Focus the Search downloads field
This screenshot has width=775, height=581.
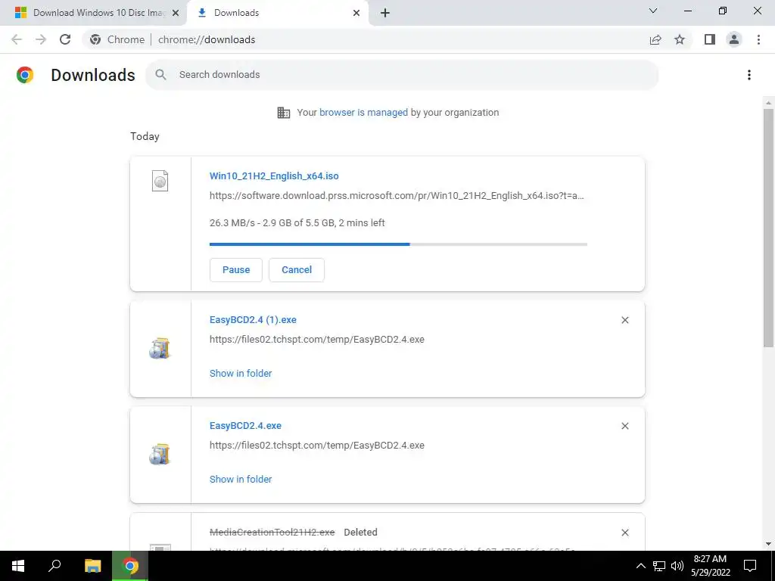pos(402,75)
